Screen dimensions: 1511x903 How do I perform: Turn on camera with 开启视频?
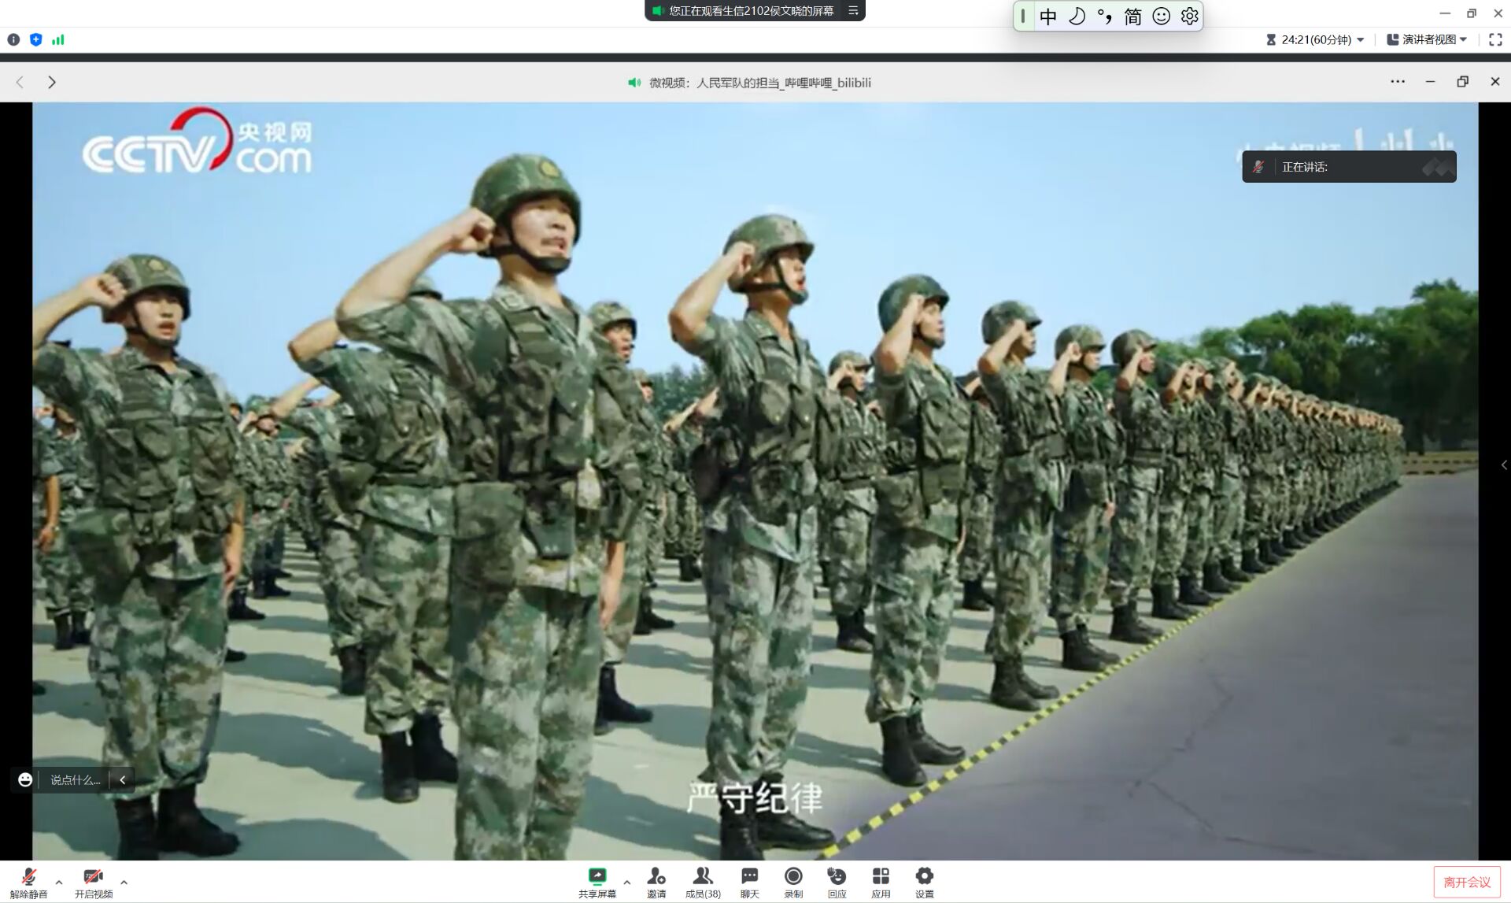pos(94,883)
